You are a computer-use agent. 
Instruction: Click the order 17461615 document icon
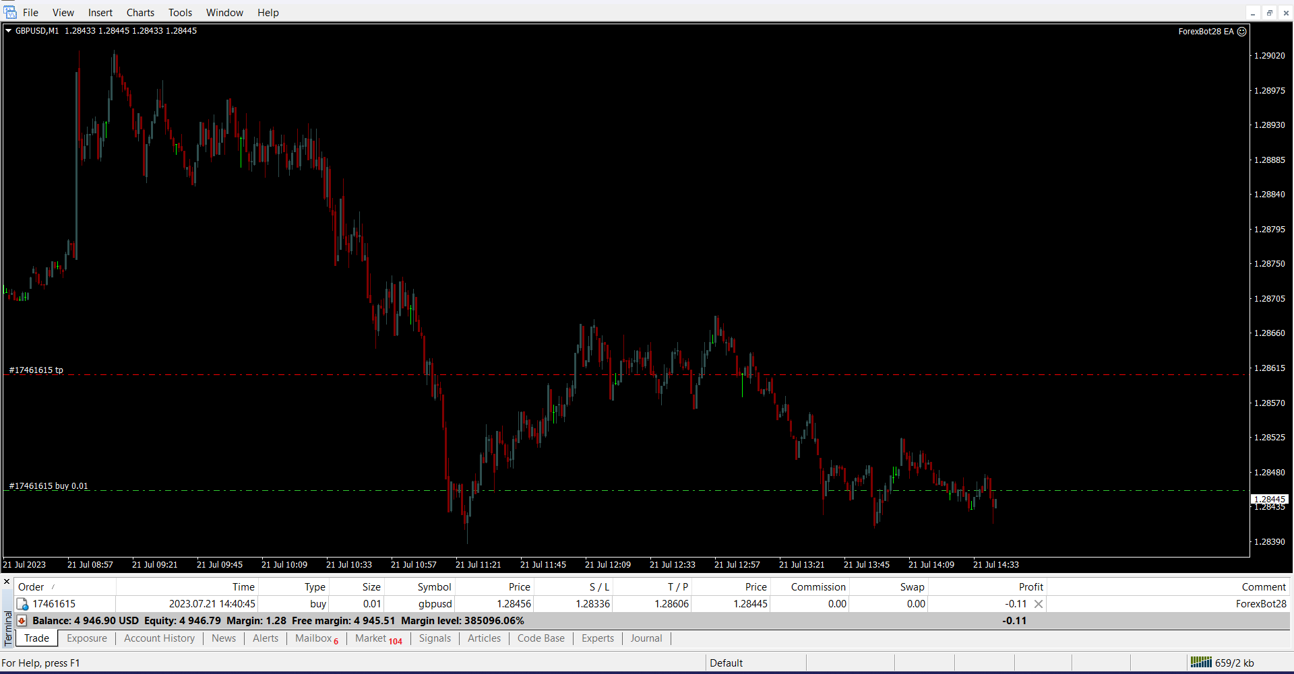point(22,604)
